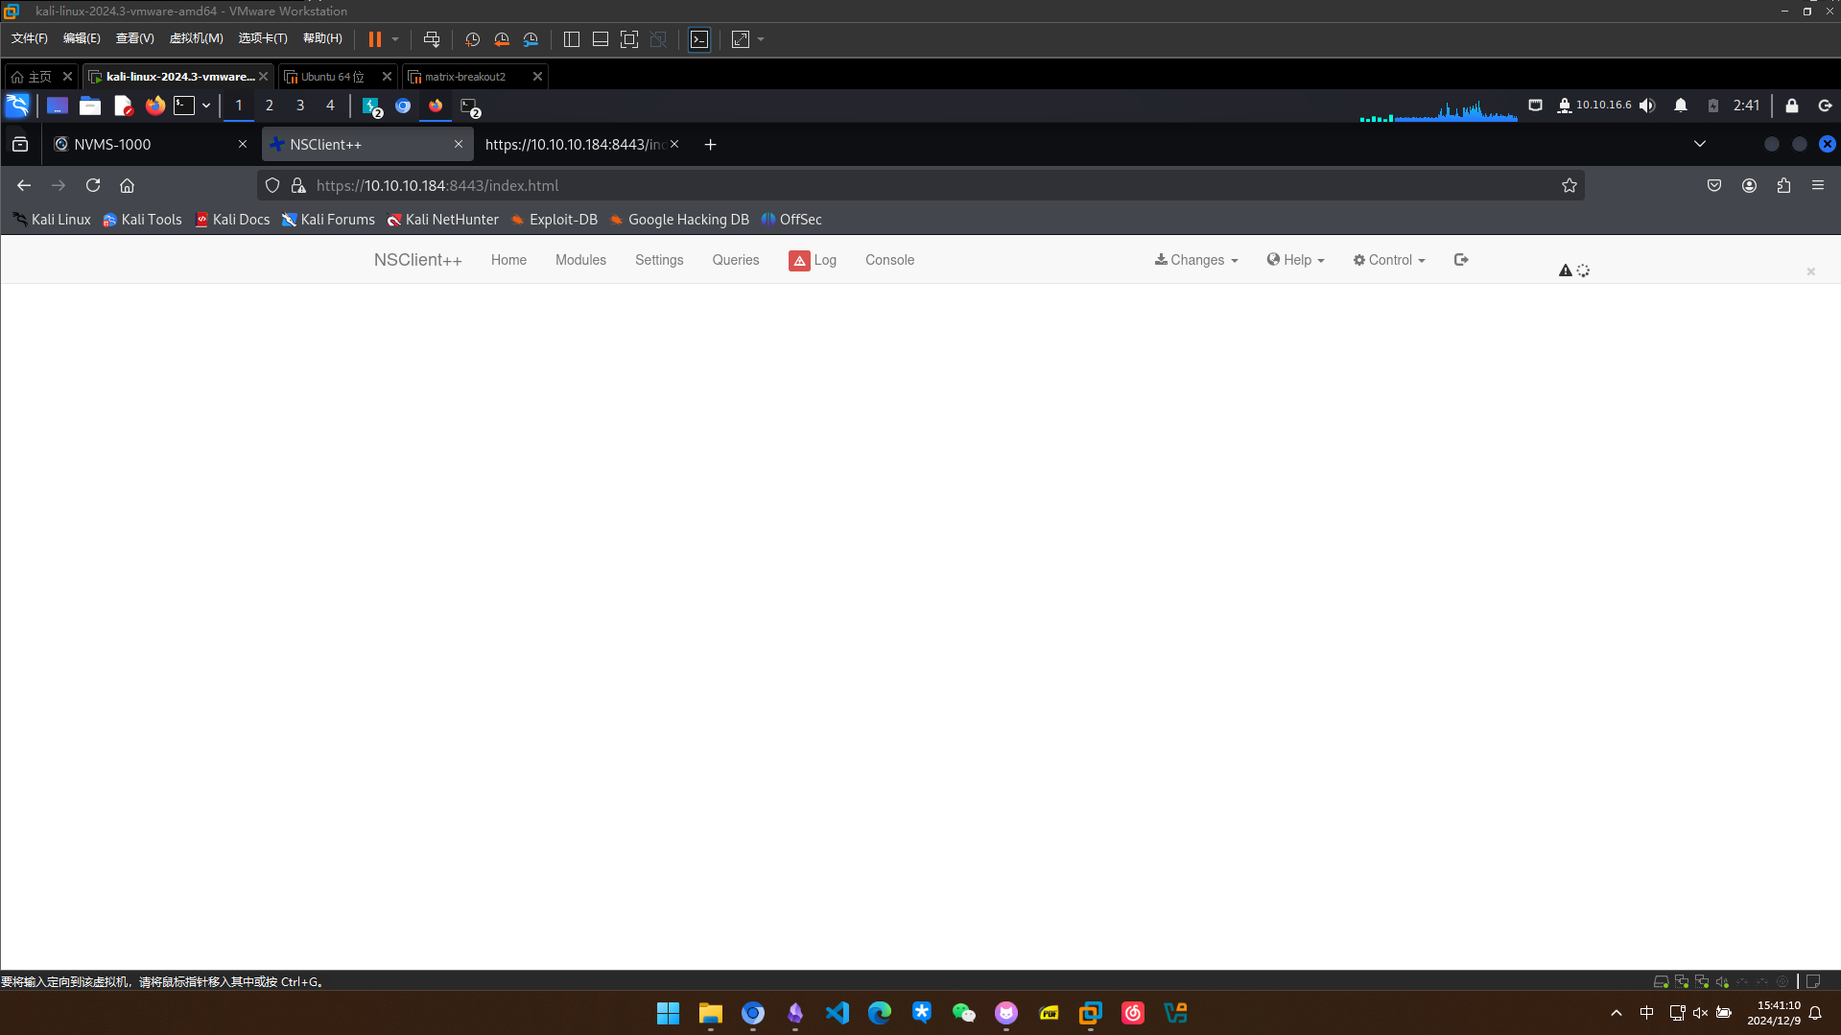Open the Control dropdown menu
Viewport: 1841px width, 1035px height.
click(1389, 260)
